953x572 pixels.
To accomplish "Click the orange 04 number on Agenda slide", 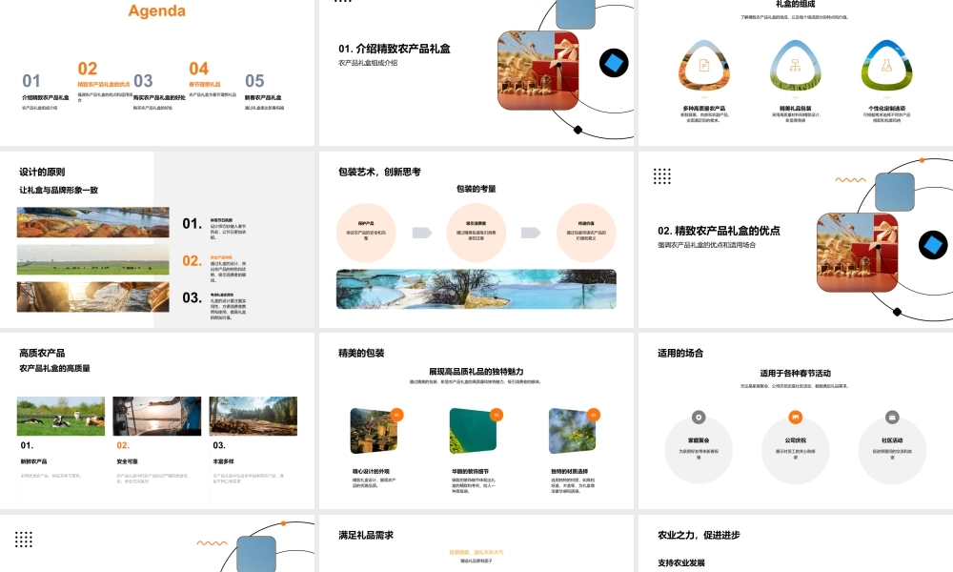I will [199, 69].
